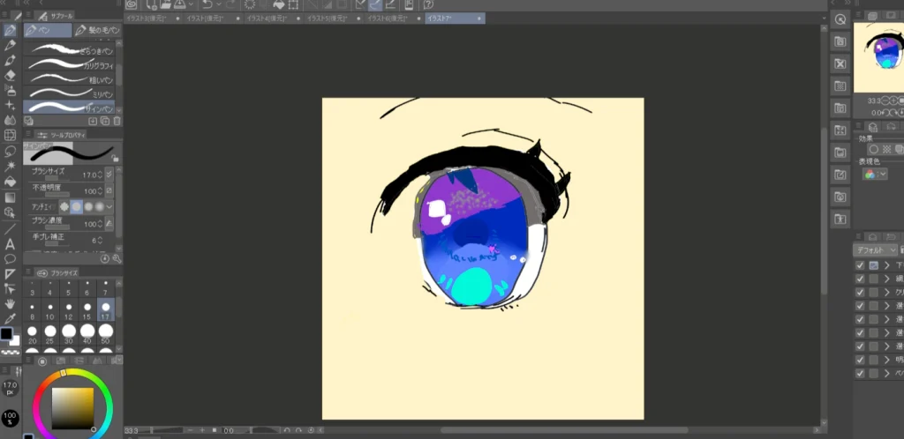Toggle visibility checkbox of layer 線
The image size is (904, 439).
point(860,279)
